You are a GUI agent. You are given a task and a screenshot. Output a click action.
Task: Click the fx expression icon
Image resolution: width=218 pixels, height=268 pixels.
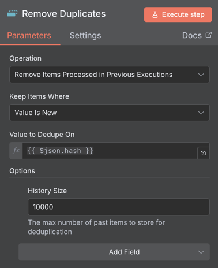16,151
